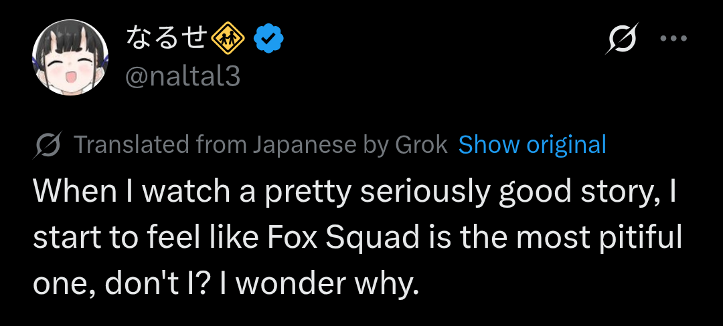Open the Grok icon at top right
This screenshot has width=723, height=326.
[x=622, y=39]
